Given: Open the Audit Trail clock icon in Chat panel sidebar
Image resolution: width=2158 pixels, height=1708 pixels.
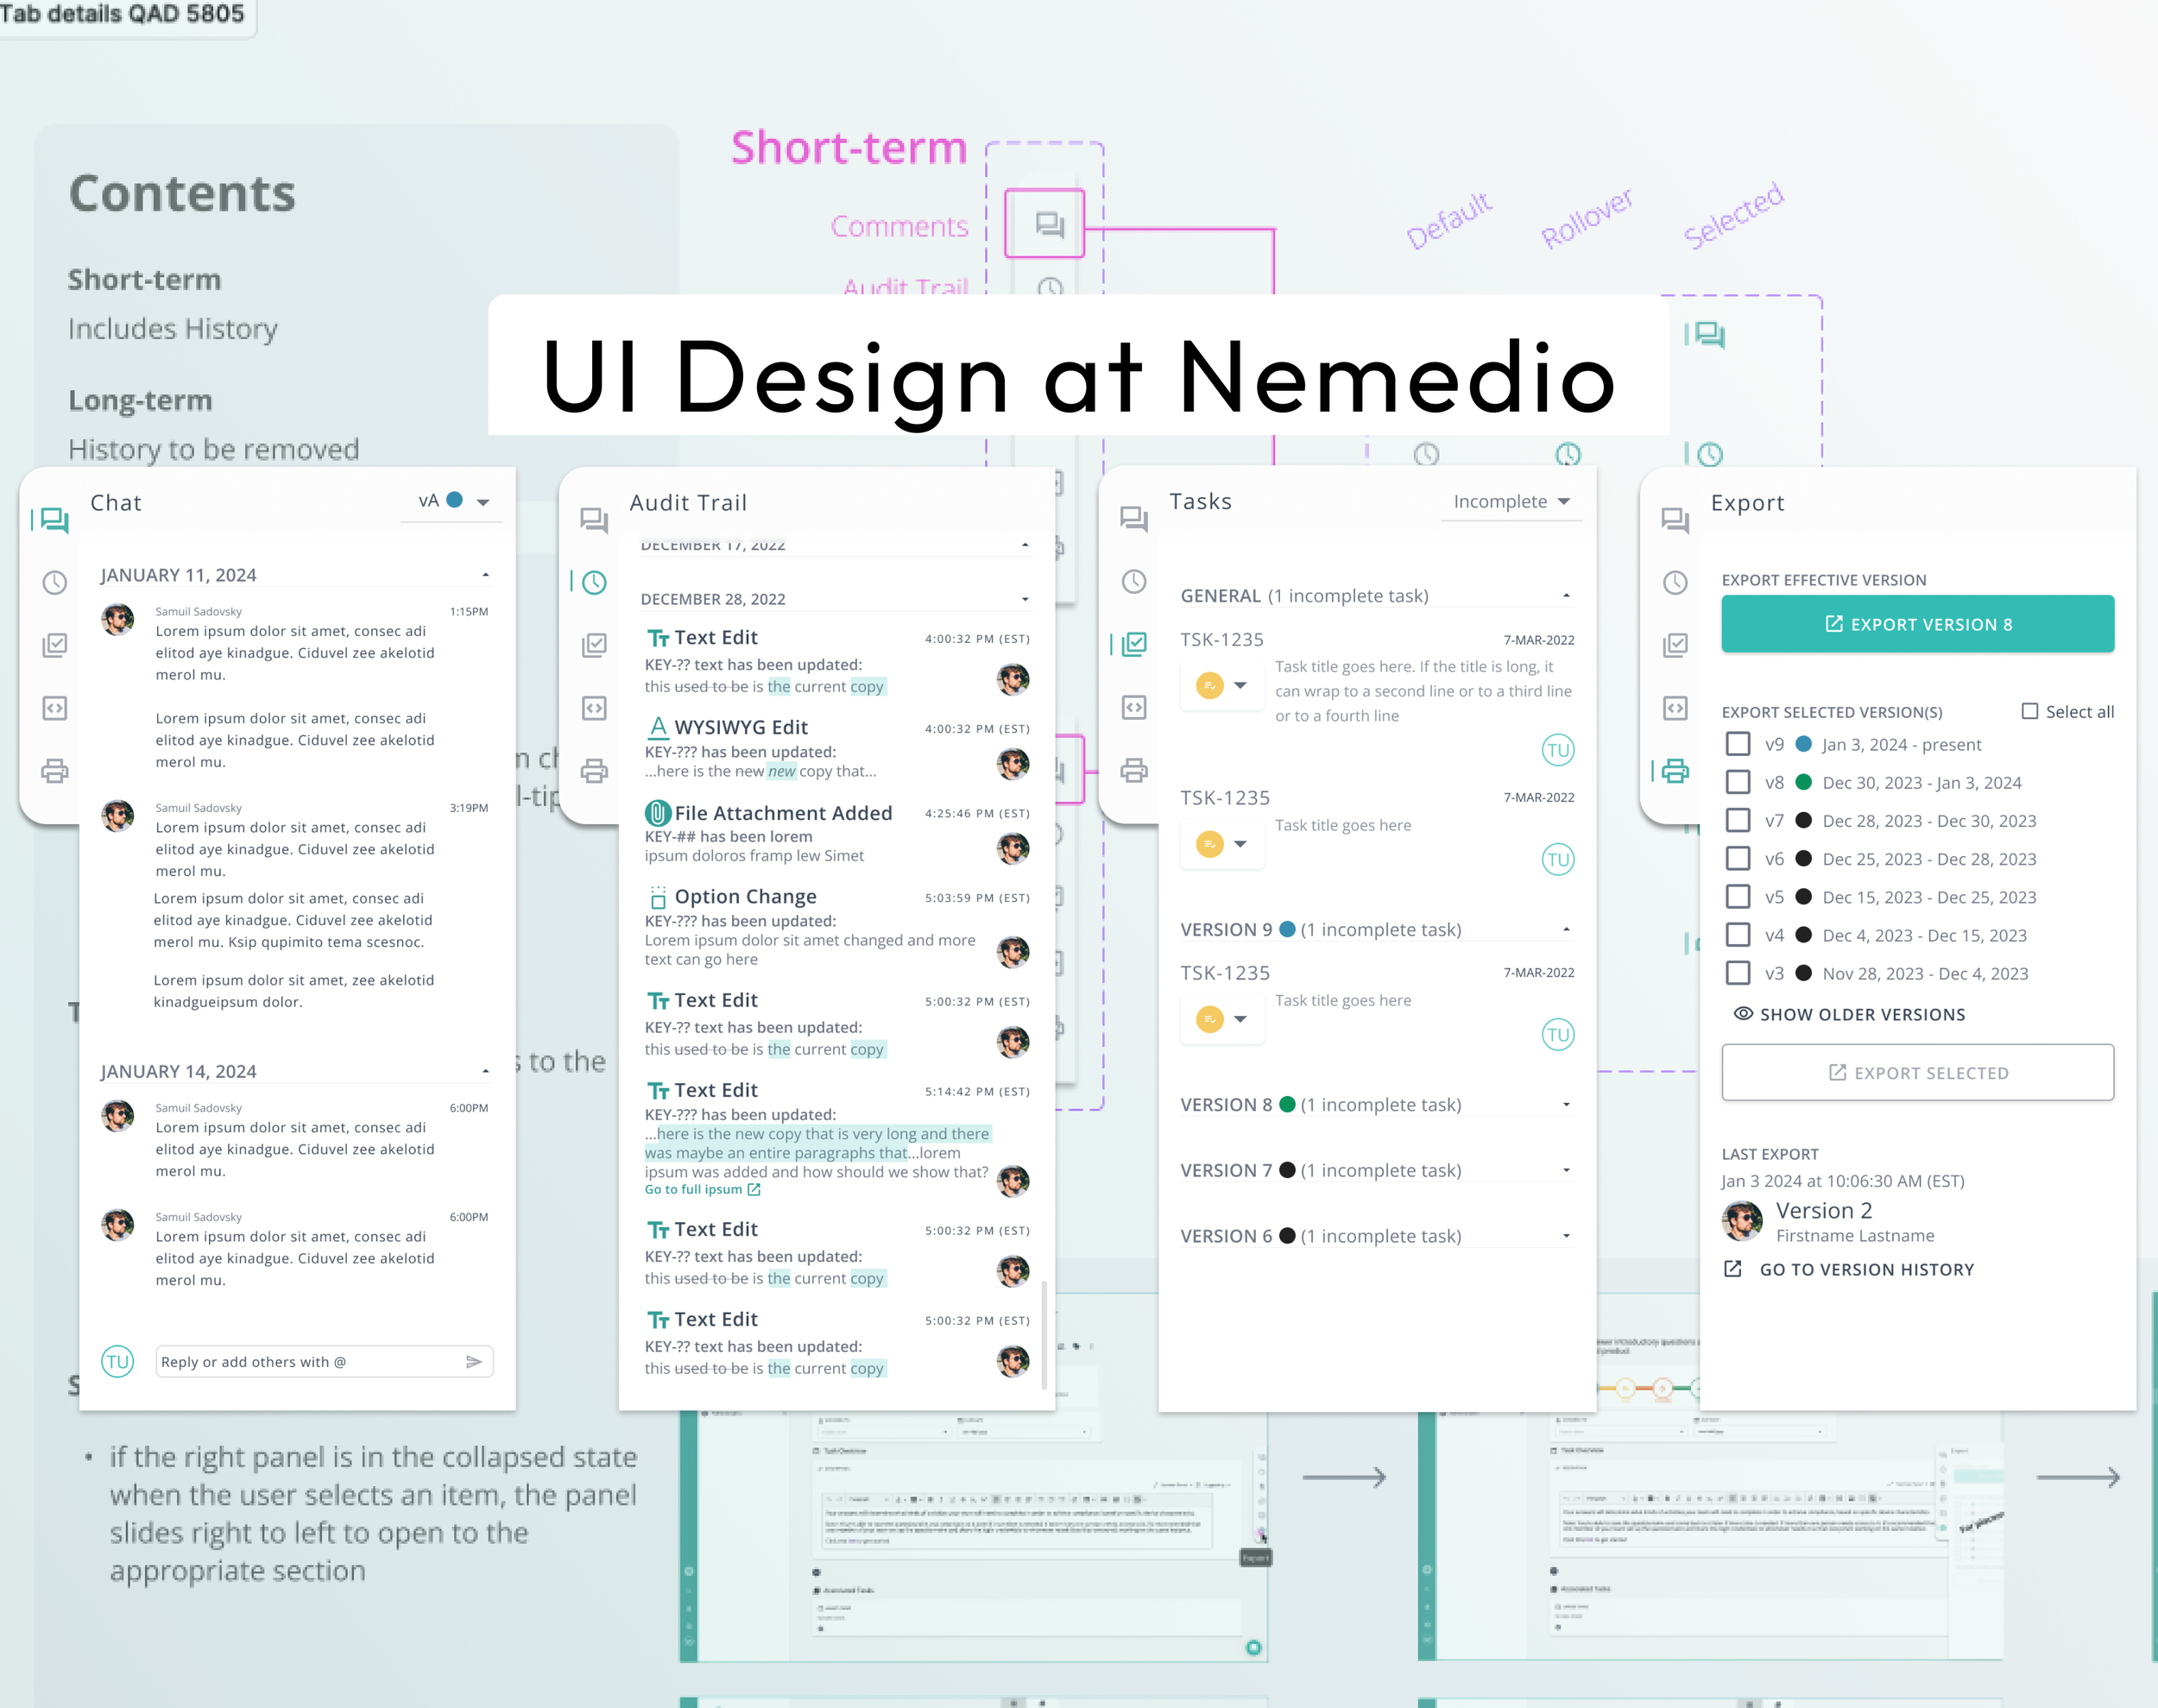Looking at the screenshot, I should pos(55,582).
